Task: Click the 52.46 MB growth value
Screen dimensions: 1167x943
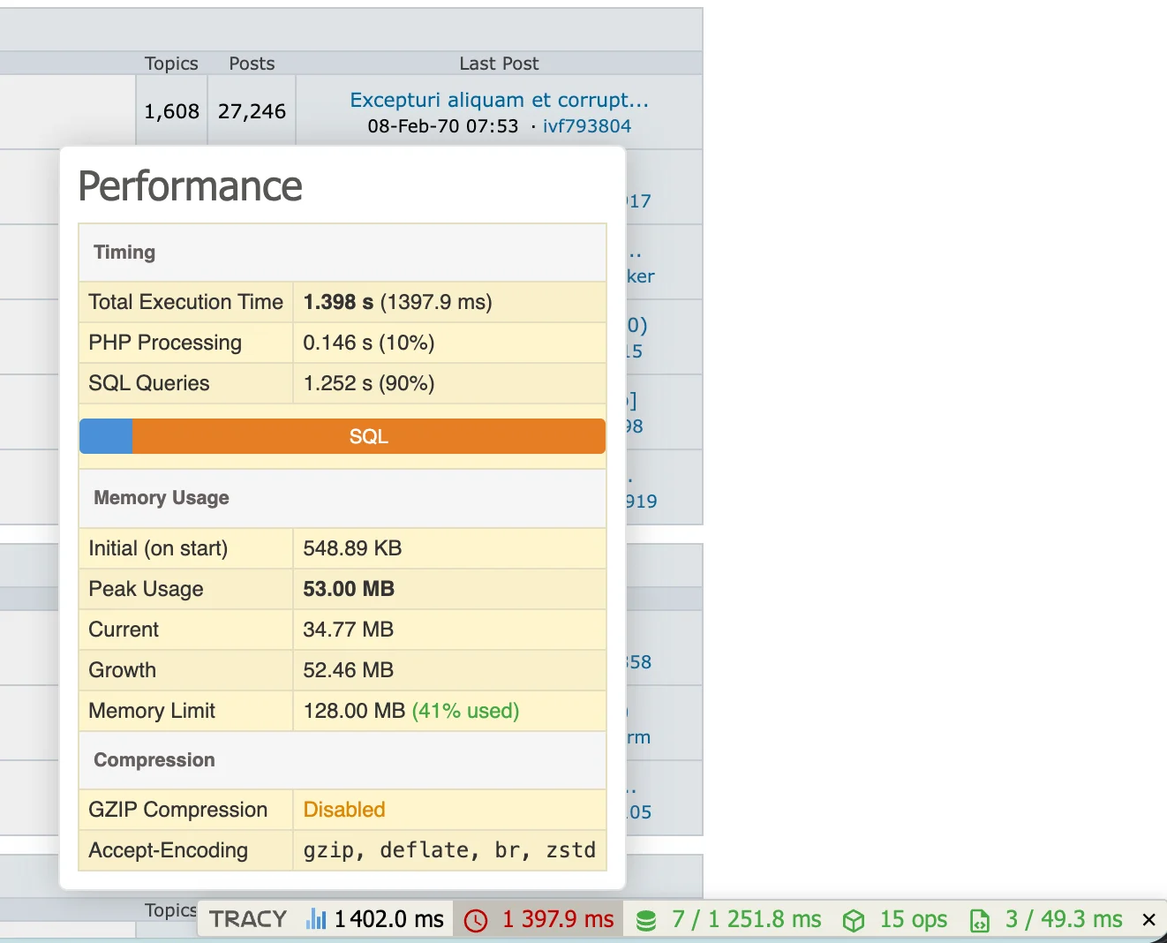Action: click(348, 670)
